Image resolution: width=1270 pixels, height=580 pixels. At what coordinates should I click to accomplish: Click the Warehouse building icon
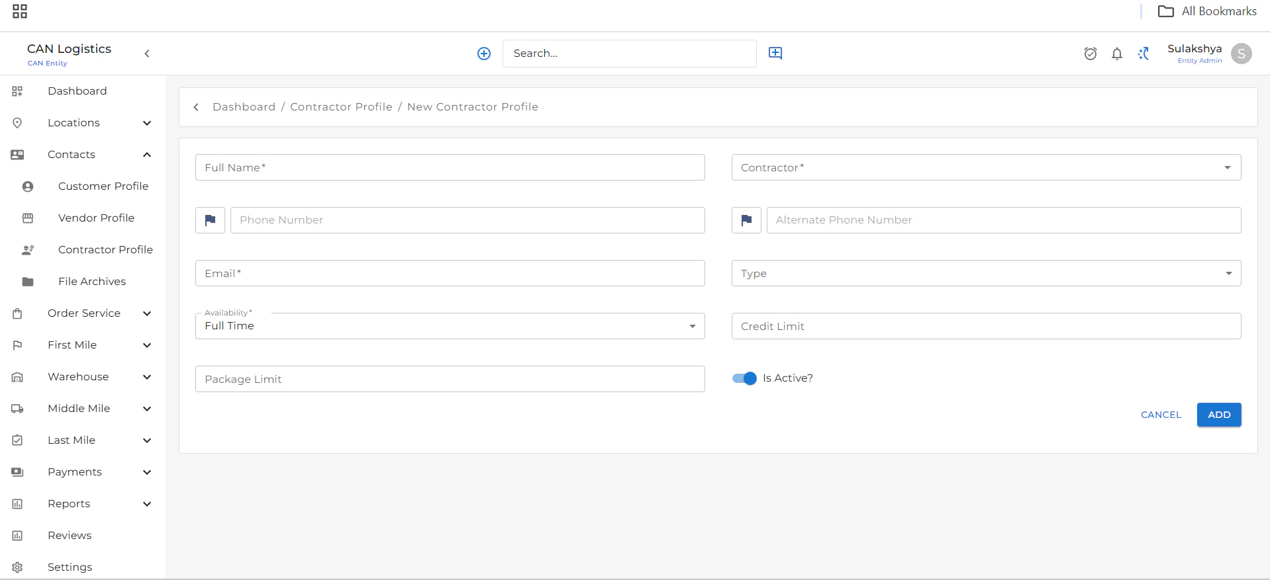click(17, 377)
